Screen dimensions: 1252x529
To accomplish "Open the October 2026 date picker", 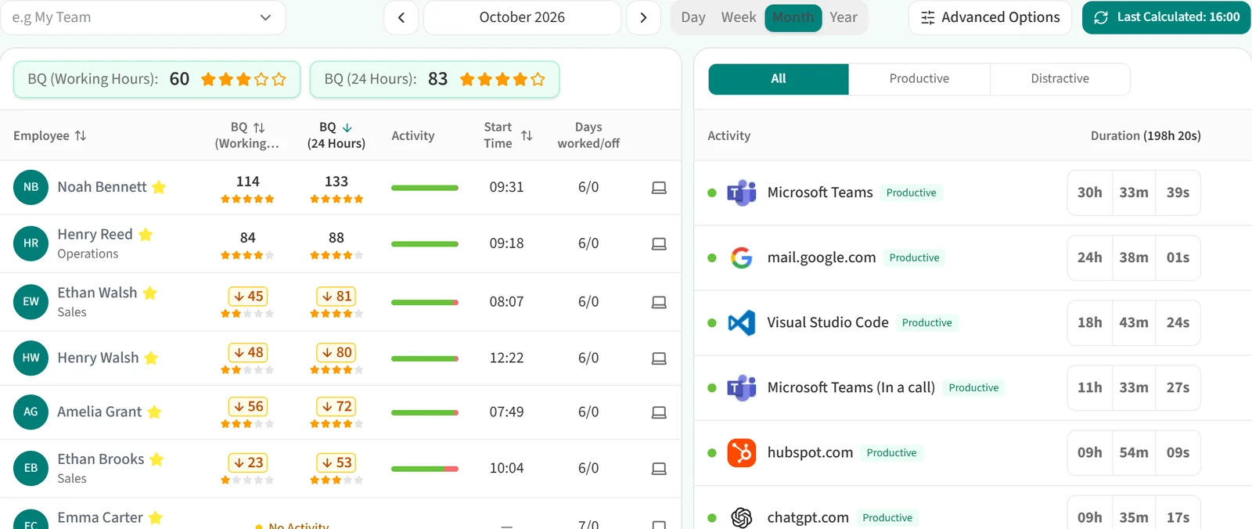I will click(x=522, y=17).
